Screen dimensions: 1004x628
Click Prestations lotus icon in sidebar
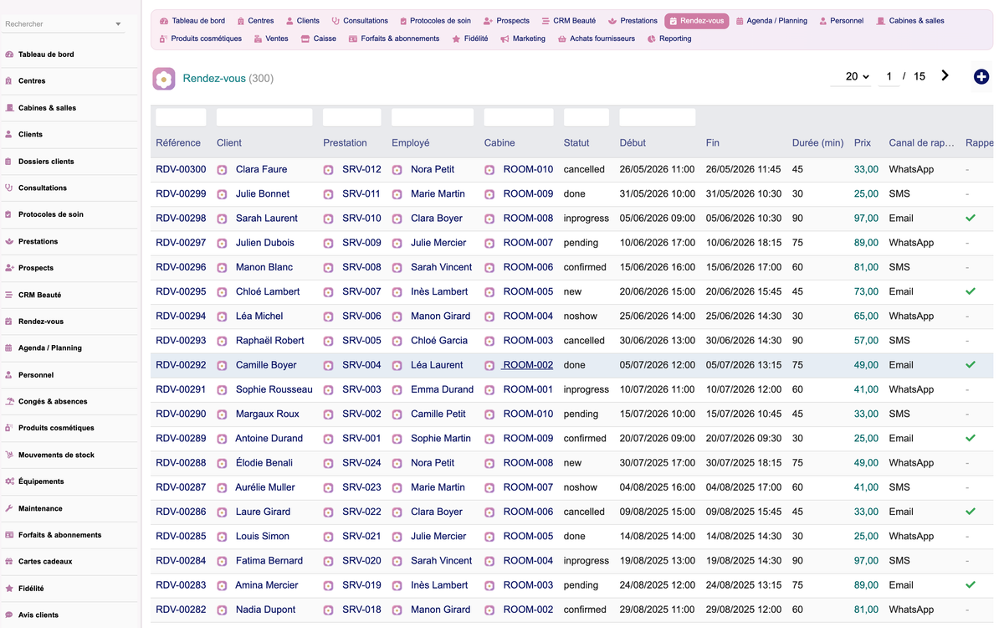(x=9, y=241)
